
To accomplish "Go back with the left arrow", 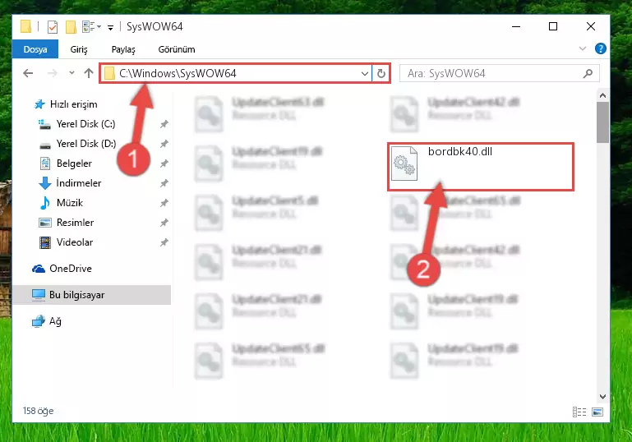I will (28, 73).
